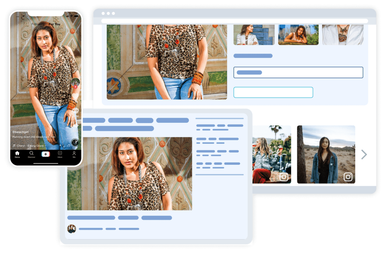Click the music note icon beside the Cheryl caption
Screen dimensions: 385x254
tap(14, 146)
